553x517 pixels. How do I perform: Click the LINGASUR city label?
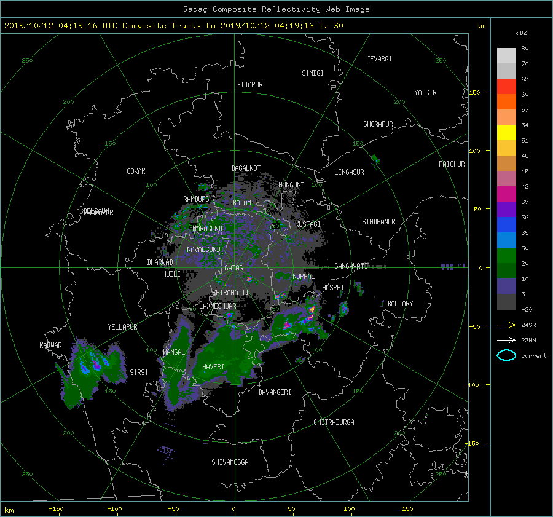(349, 172)
